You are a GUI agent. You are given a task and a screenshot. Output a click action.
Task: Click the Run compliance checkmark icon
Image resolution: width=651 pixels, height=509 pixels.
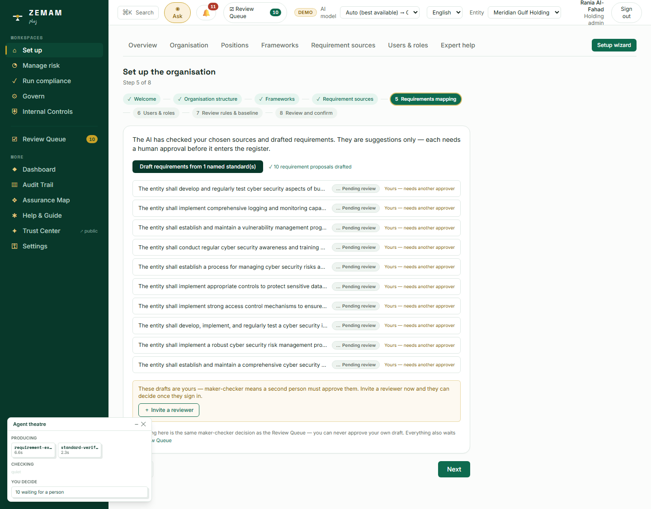click(14, 81)
